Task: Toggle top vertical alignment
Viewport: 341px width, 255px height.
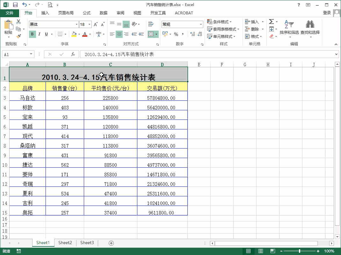Action: (x=112, y=24)
